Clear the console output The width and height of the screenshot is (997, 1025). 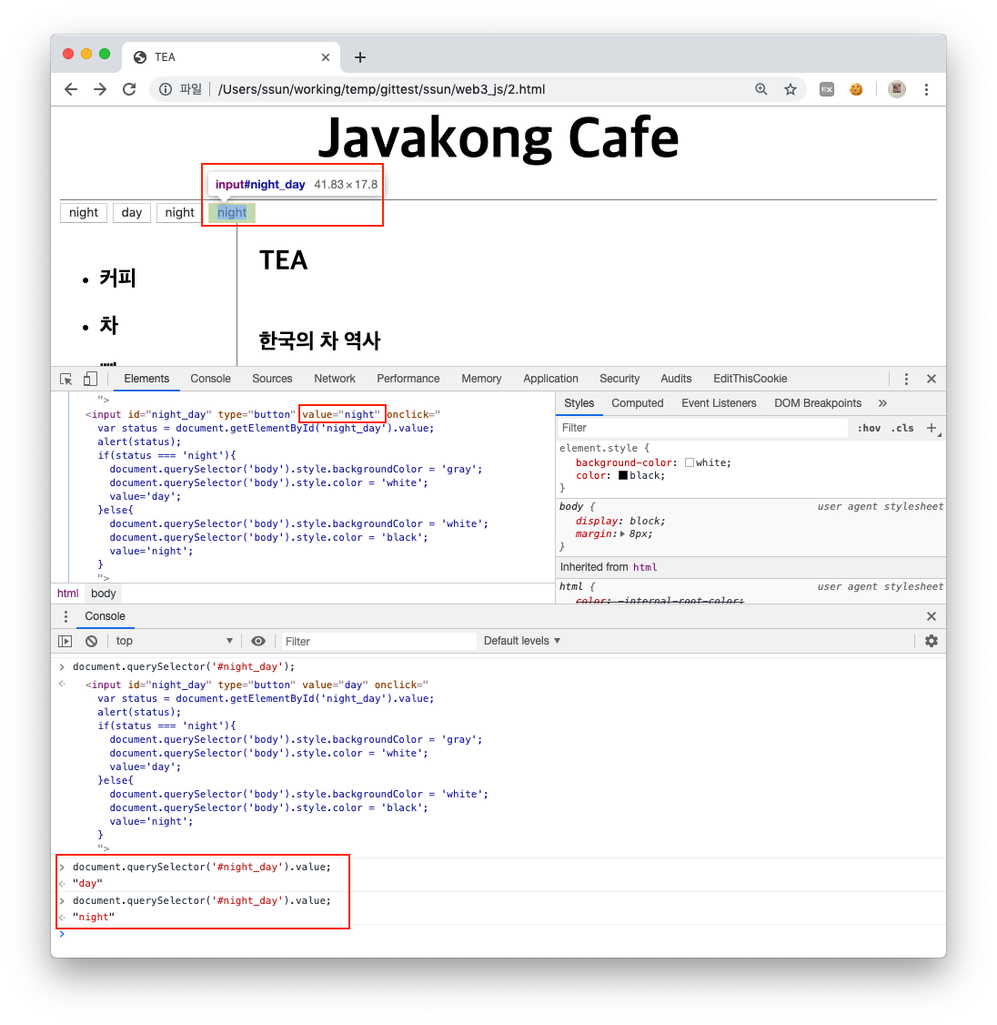point(92,641)
